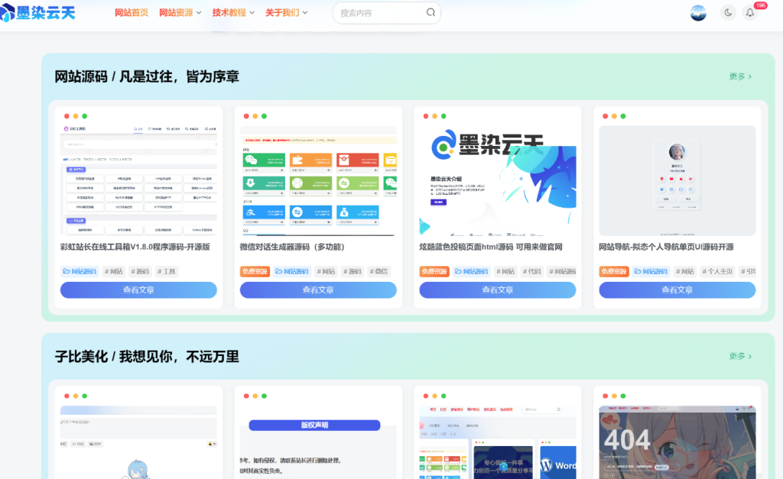Select 网站首页 in the navigation bar
The height and width of the screenshot is (479, 783).
coord(130,12)
